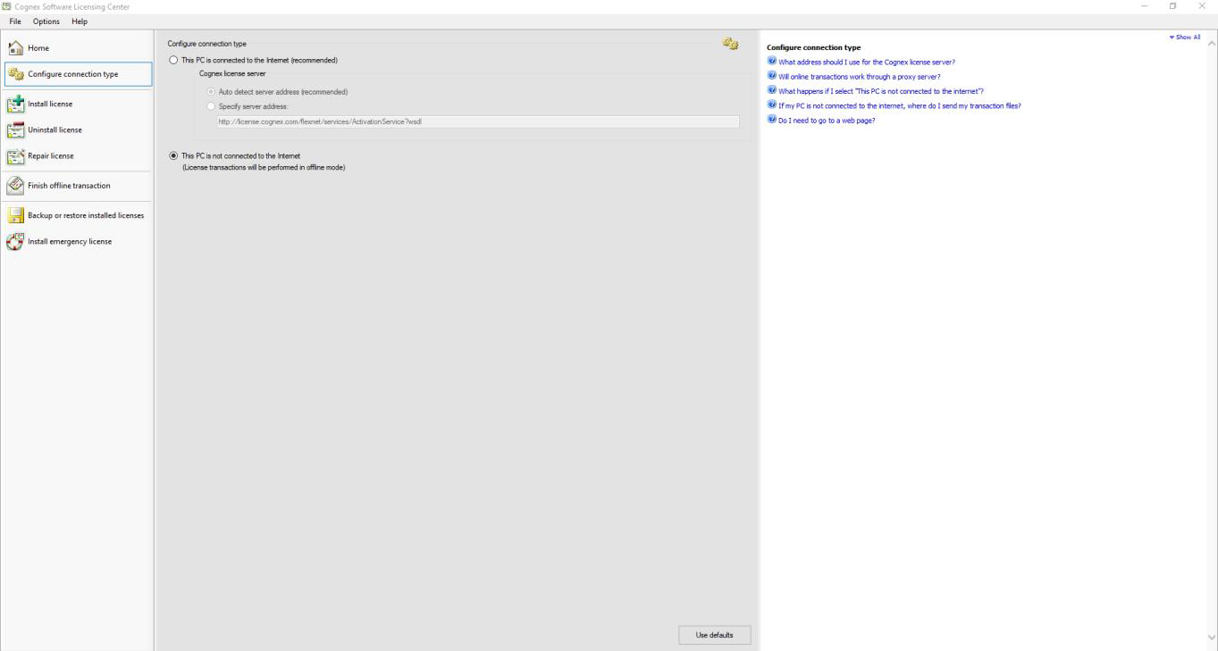The height and width of the screenshot is (651, 1218).
Task: Click the Finish offline transaction icon
Action: tap(15, 186)
